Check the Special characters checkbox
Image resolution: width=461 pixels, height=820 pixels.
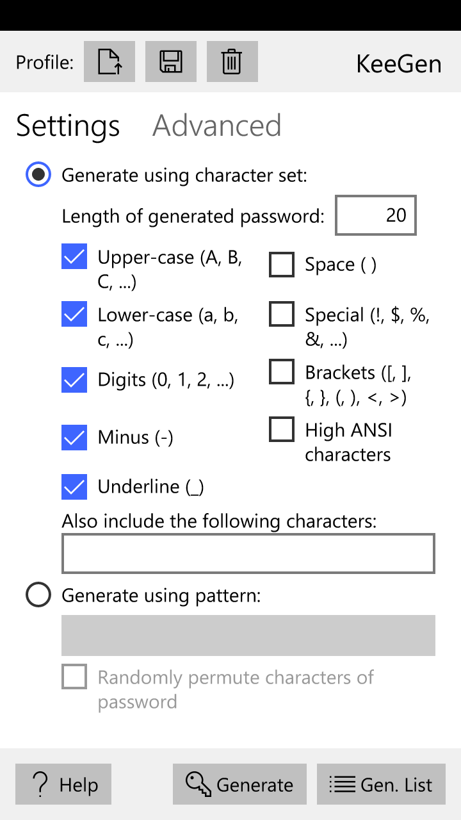(x=282, y=315)
